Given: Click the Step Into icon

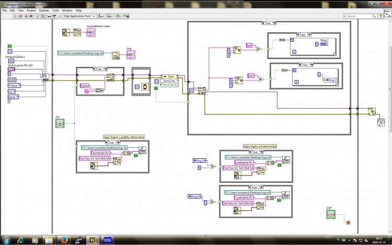Looking at the screenshot, I should 49,16.
